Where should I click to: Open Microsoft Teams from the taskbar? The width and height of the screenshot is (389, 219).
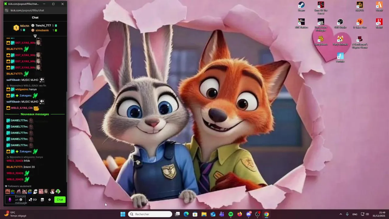[x=222, y=214]
